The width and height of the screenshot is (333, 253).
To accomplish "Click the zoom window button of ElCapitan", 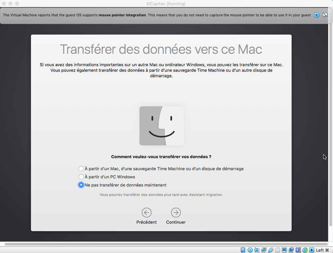I will (17, 4).
